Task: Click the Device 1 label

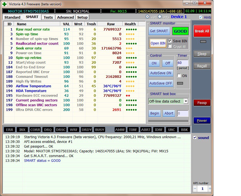Action: pos(179,17)
